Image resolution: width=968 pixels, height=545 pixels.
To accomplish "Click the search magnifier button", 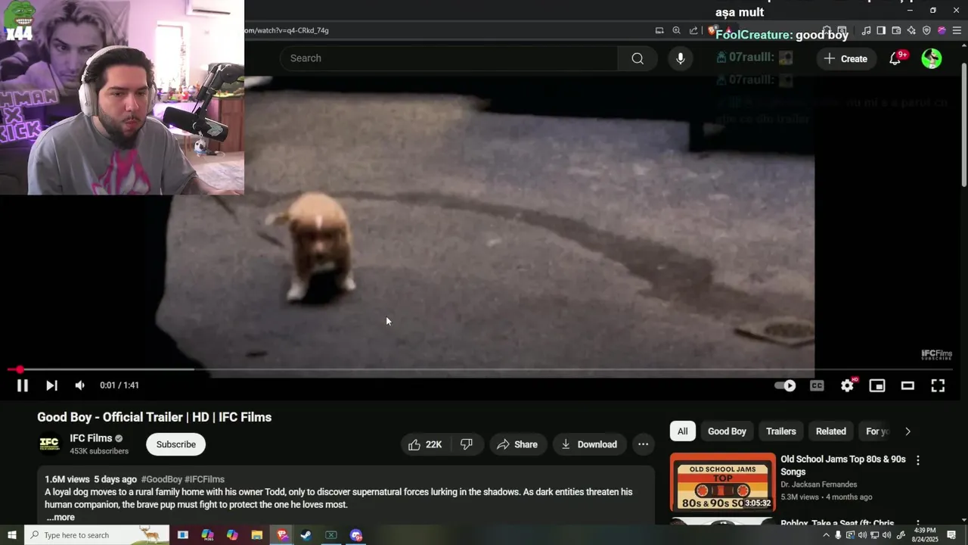I will tap(638, 58).
